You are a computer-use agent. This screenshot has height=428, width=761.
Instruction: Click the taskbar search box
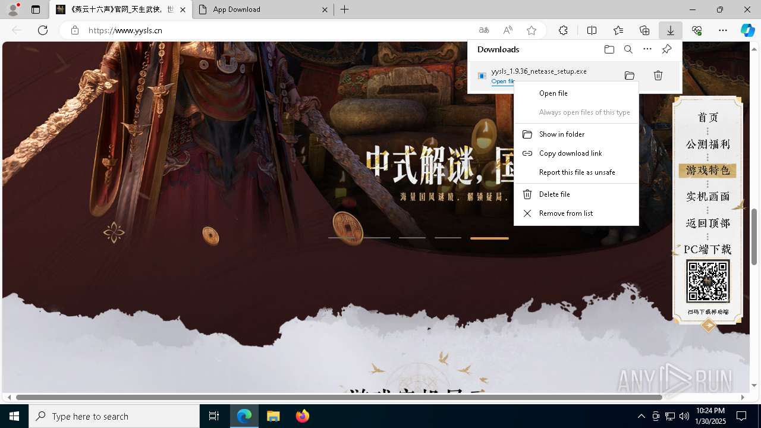[114, 416]
